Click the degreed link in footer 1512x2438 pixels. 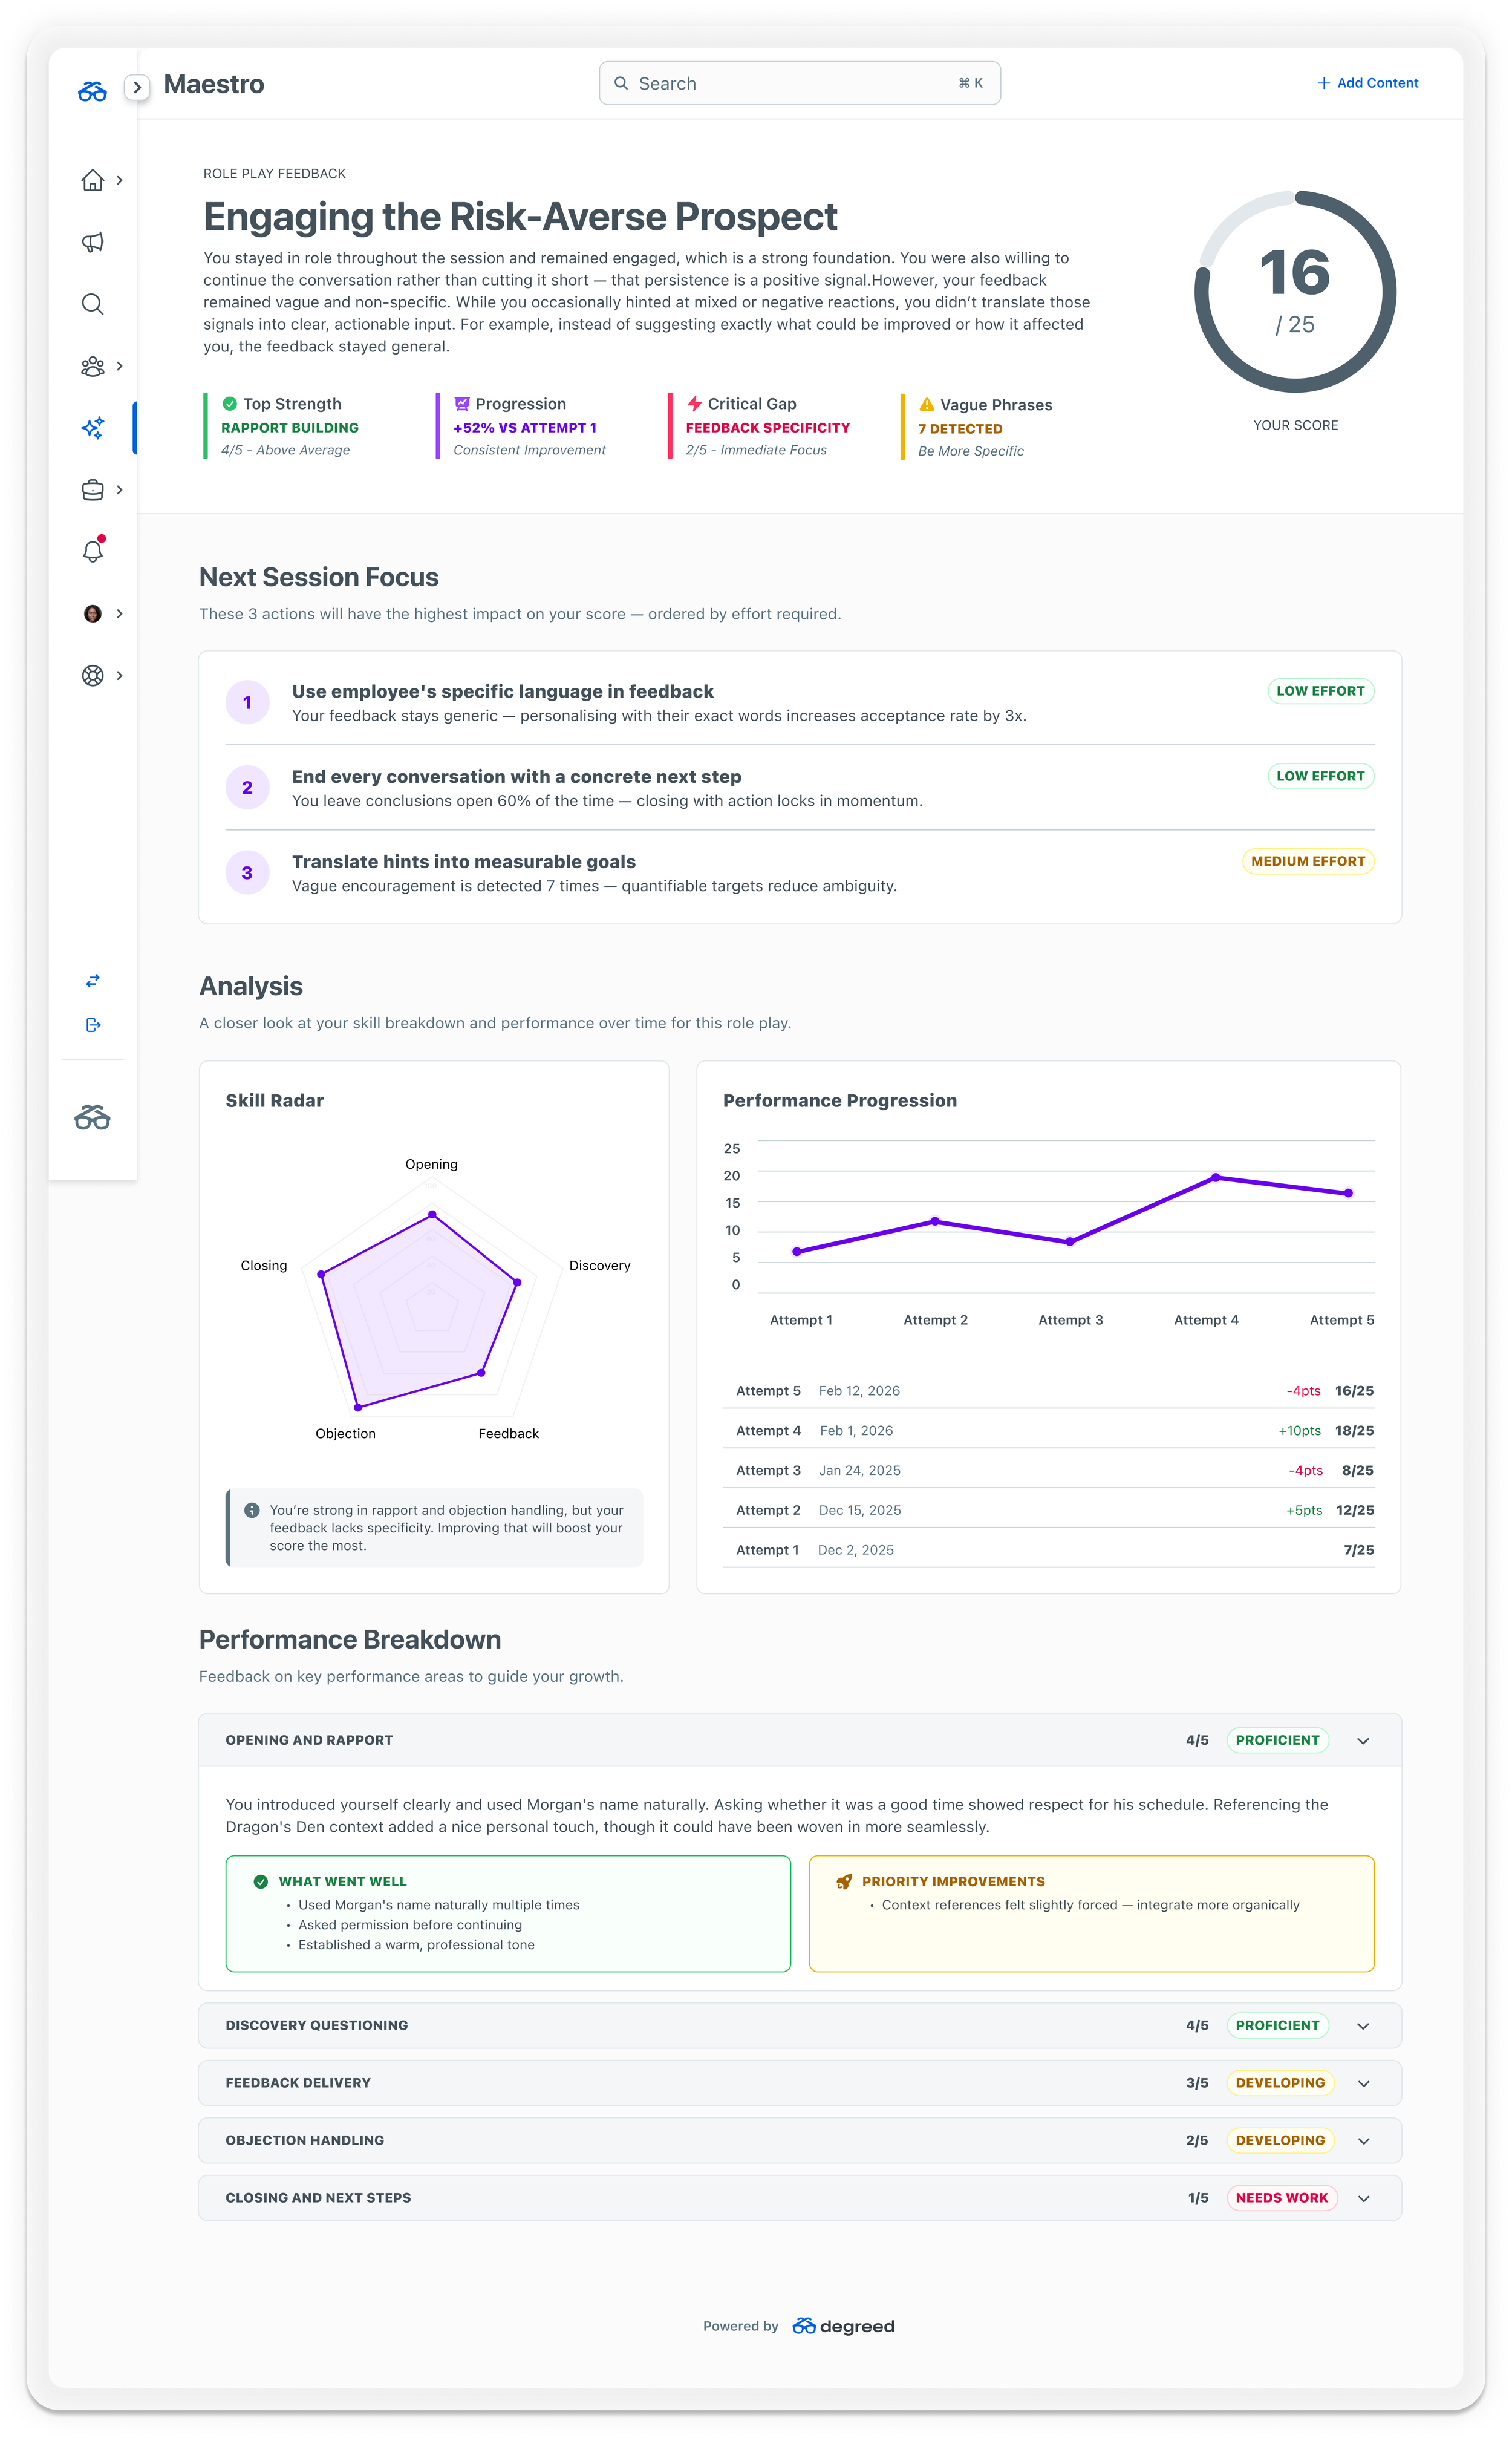pos(844,2326)
